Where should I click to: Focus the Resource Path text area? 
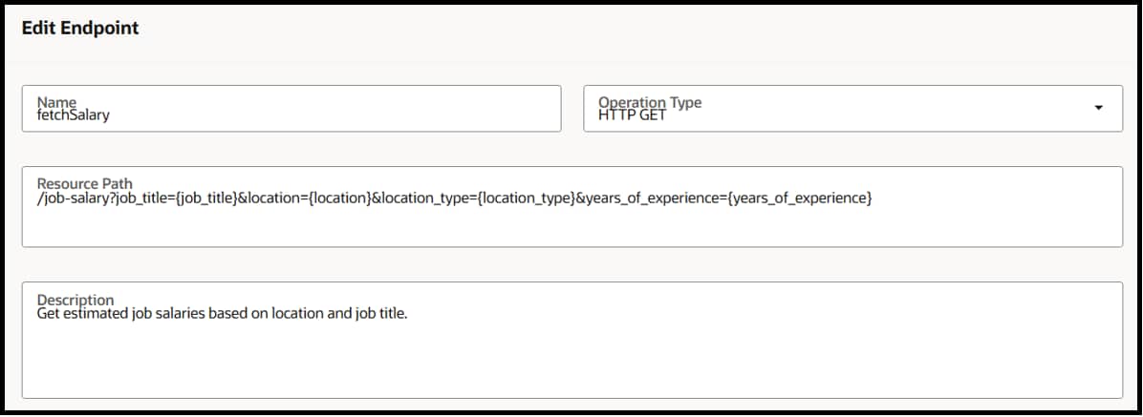[x=571, y=219]
